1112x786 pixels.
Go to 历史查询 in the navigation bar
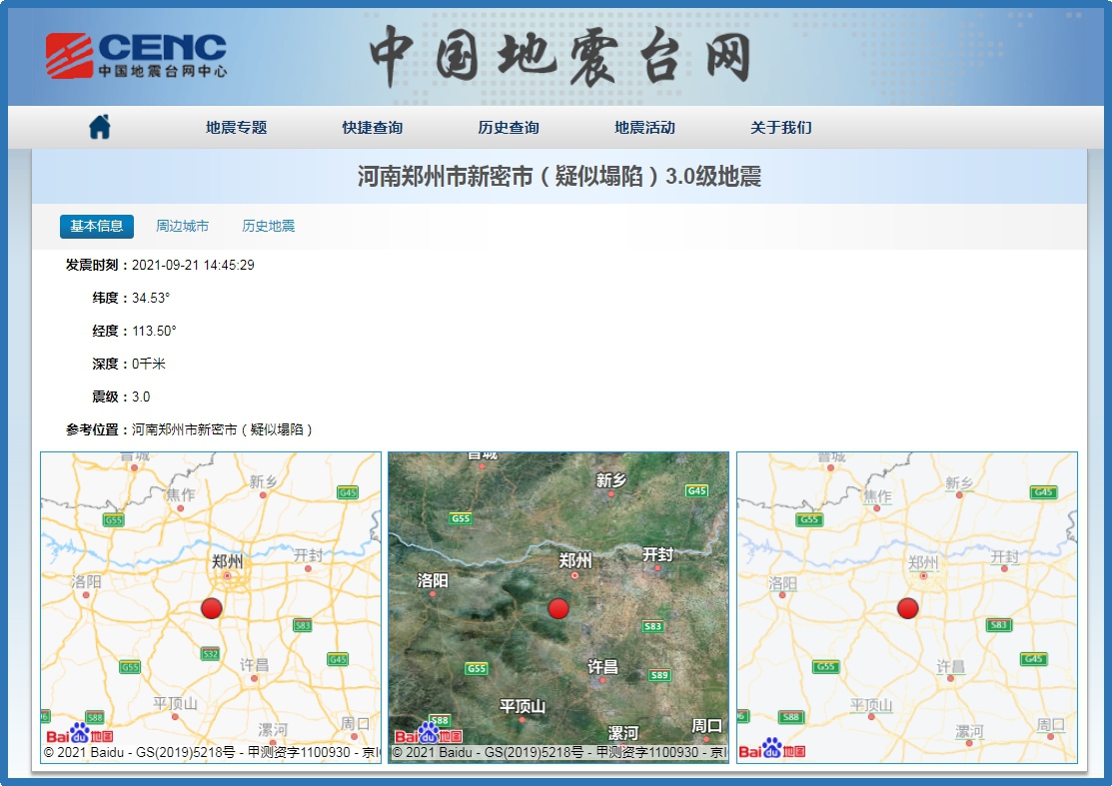509,128
